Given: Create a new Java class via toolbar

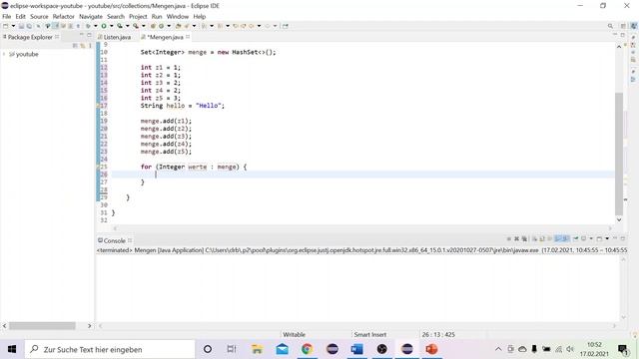Looking at the screenshot, I should tap(161, 26).
